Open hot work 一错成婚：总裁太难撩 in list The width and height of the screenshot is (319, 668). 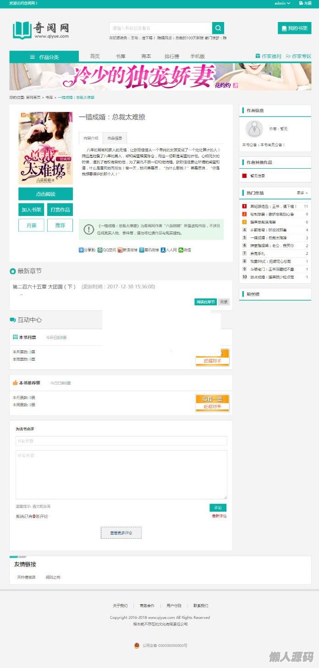tap(268, 238)
